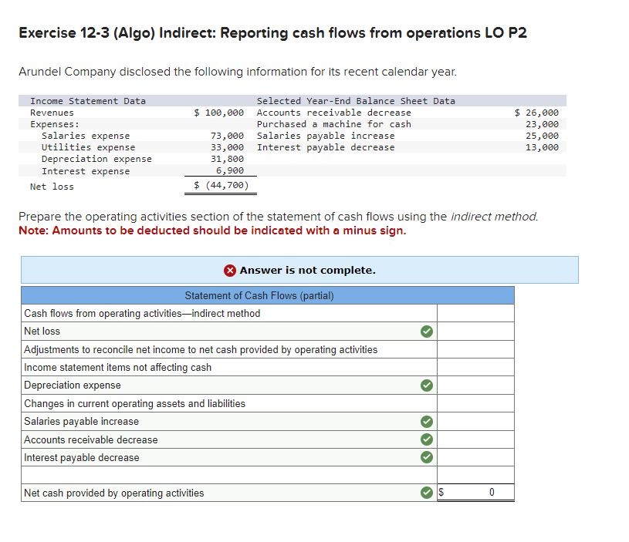This screenshot has width=629, height=542.
Task: Click the empty blank row cell above Net cash
Action: click(x=475, y=474)
